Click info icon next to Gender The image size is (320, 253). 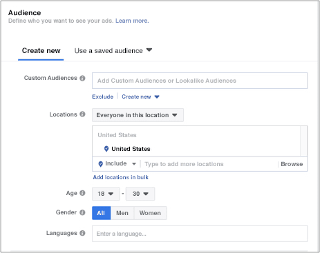click(x=82, y=212)
